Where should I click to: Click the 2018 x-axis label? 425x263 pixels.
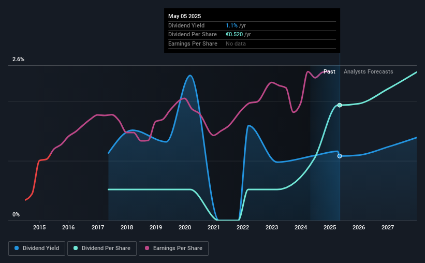click(x=127, y=227)
